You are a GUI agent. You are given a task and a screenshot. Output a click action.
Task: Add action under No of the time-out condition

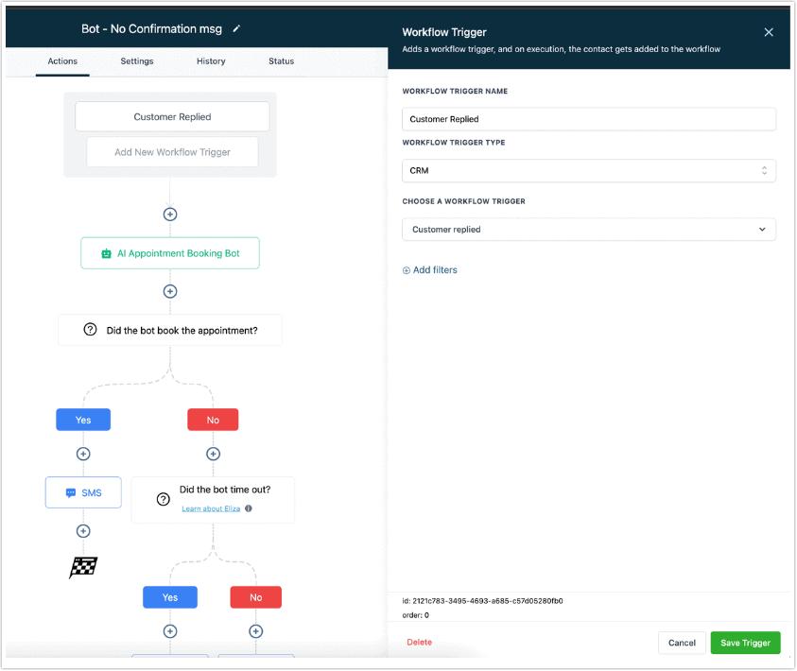click(x=255, y=631)
